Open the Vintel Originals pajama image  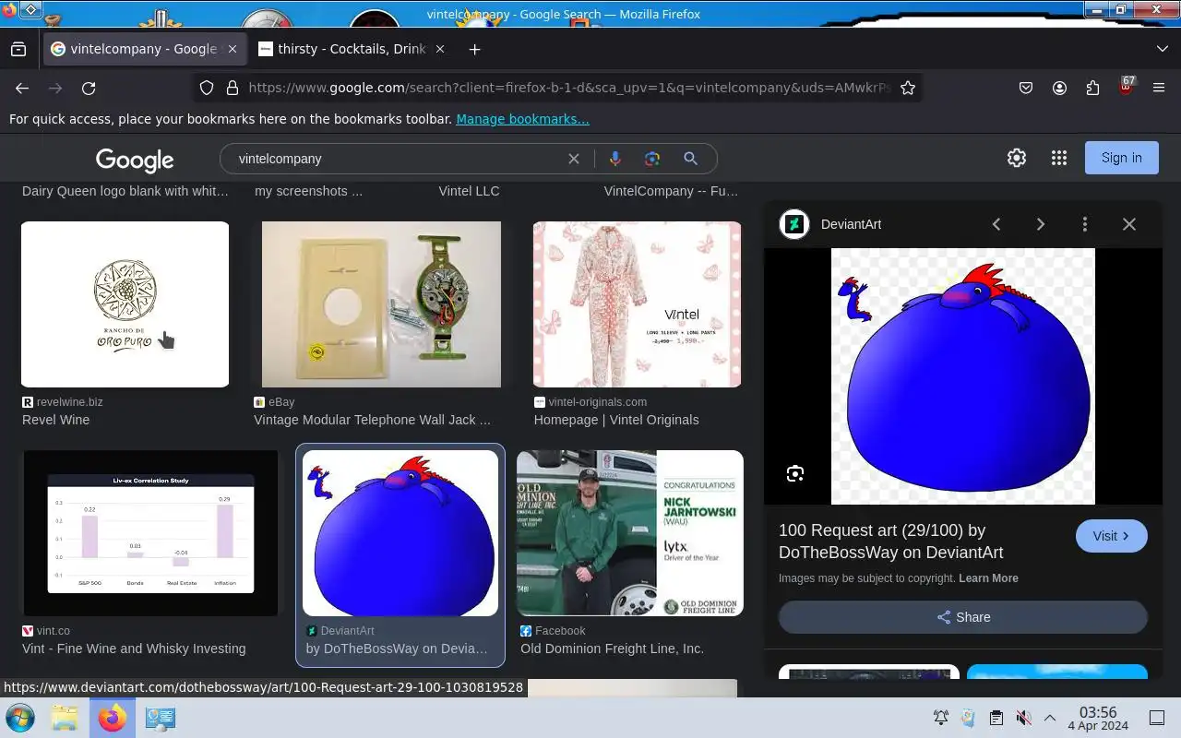click(x=637, y=304)
